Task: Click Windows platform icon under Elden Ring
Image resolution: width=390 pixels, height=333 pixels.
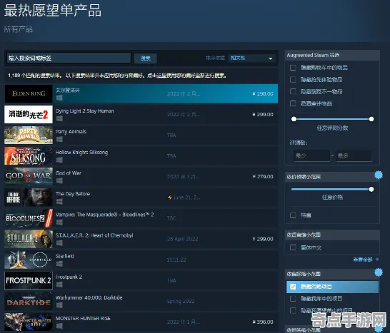Action: [59, 98]
